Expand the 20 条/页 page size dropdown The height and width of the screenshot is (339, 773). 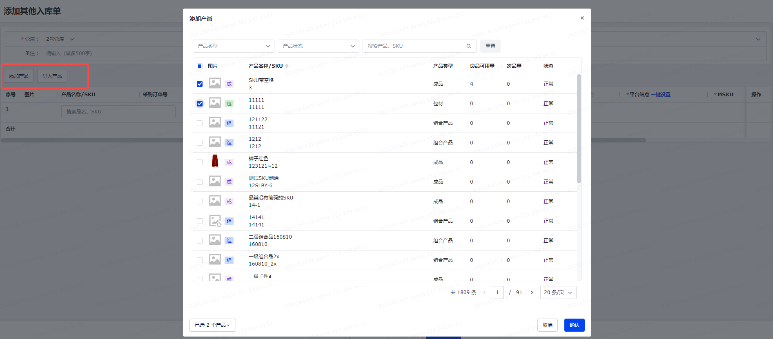click(558, 292)
